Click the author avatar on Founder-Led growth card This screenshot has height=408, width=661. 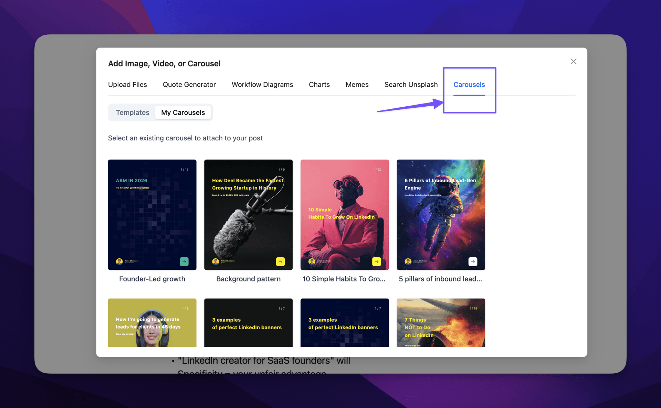pos(119,261)
